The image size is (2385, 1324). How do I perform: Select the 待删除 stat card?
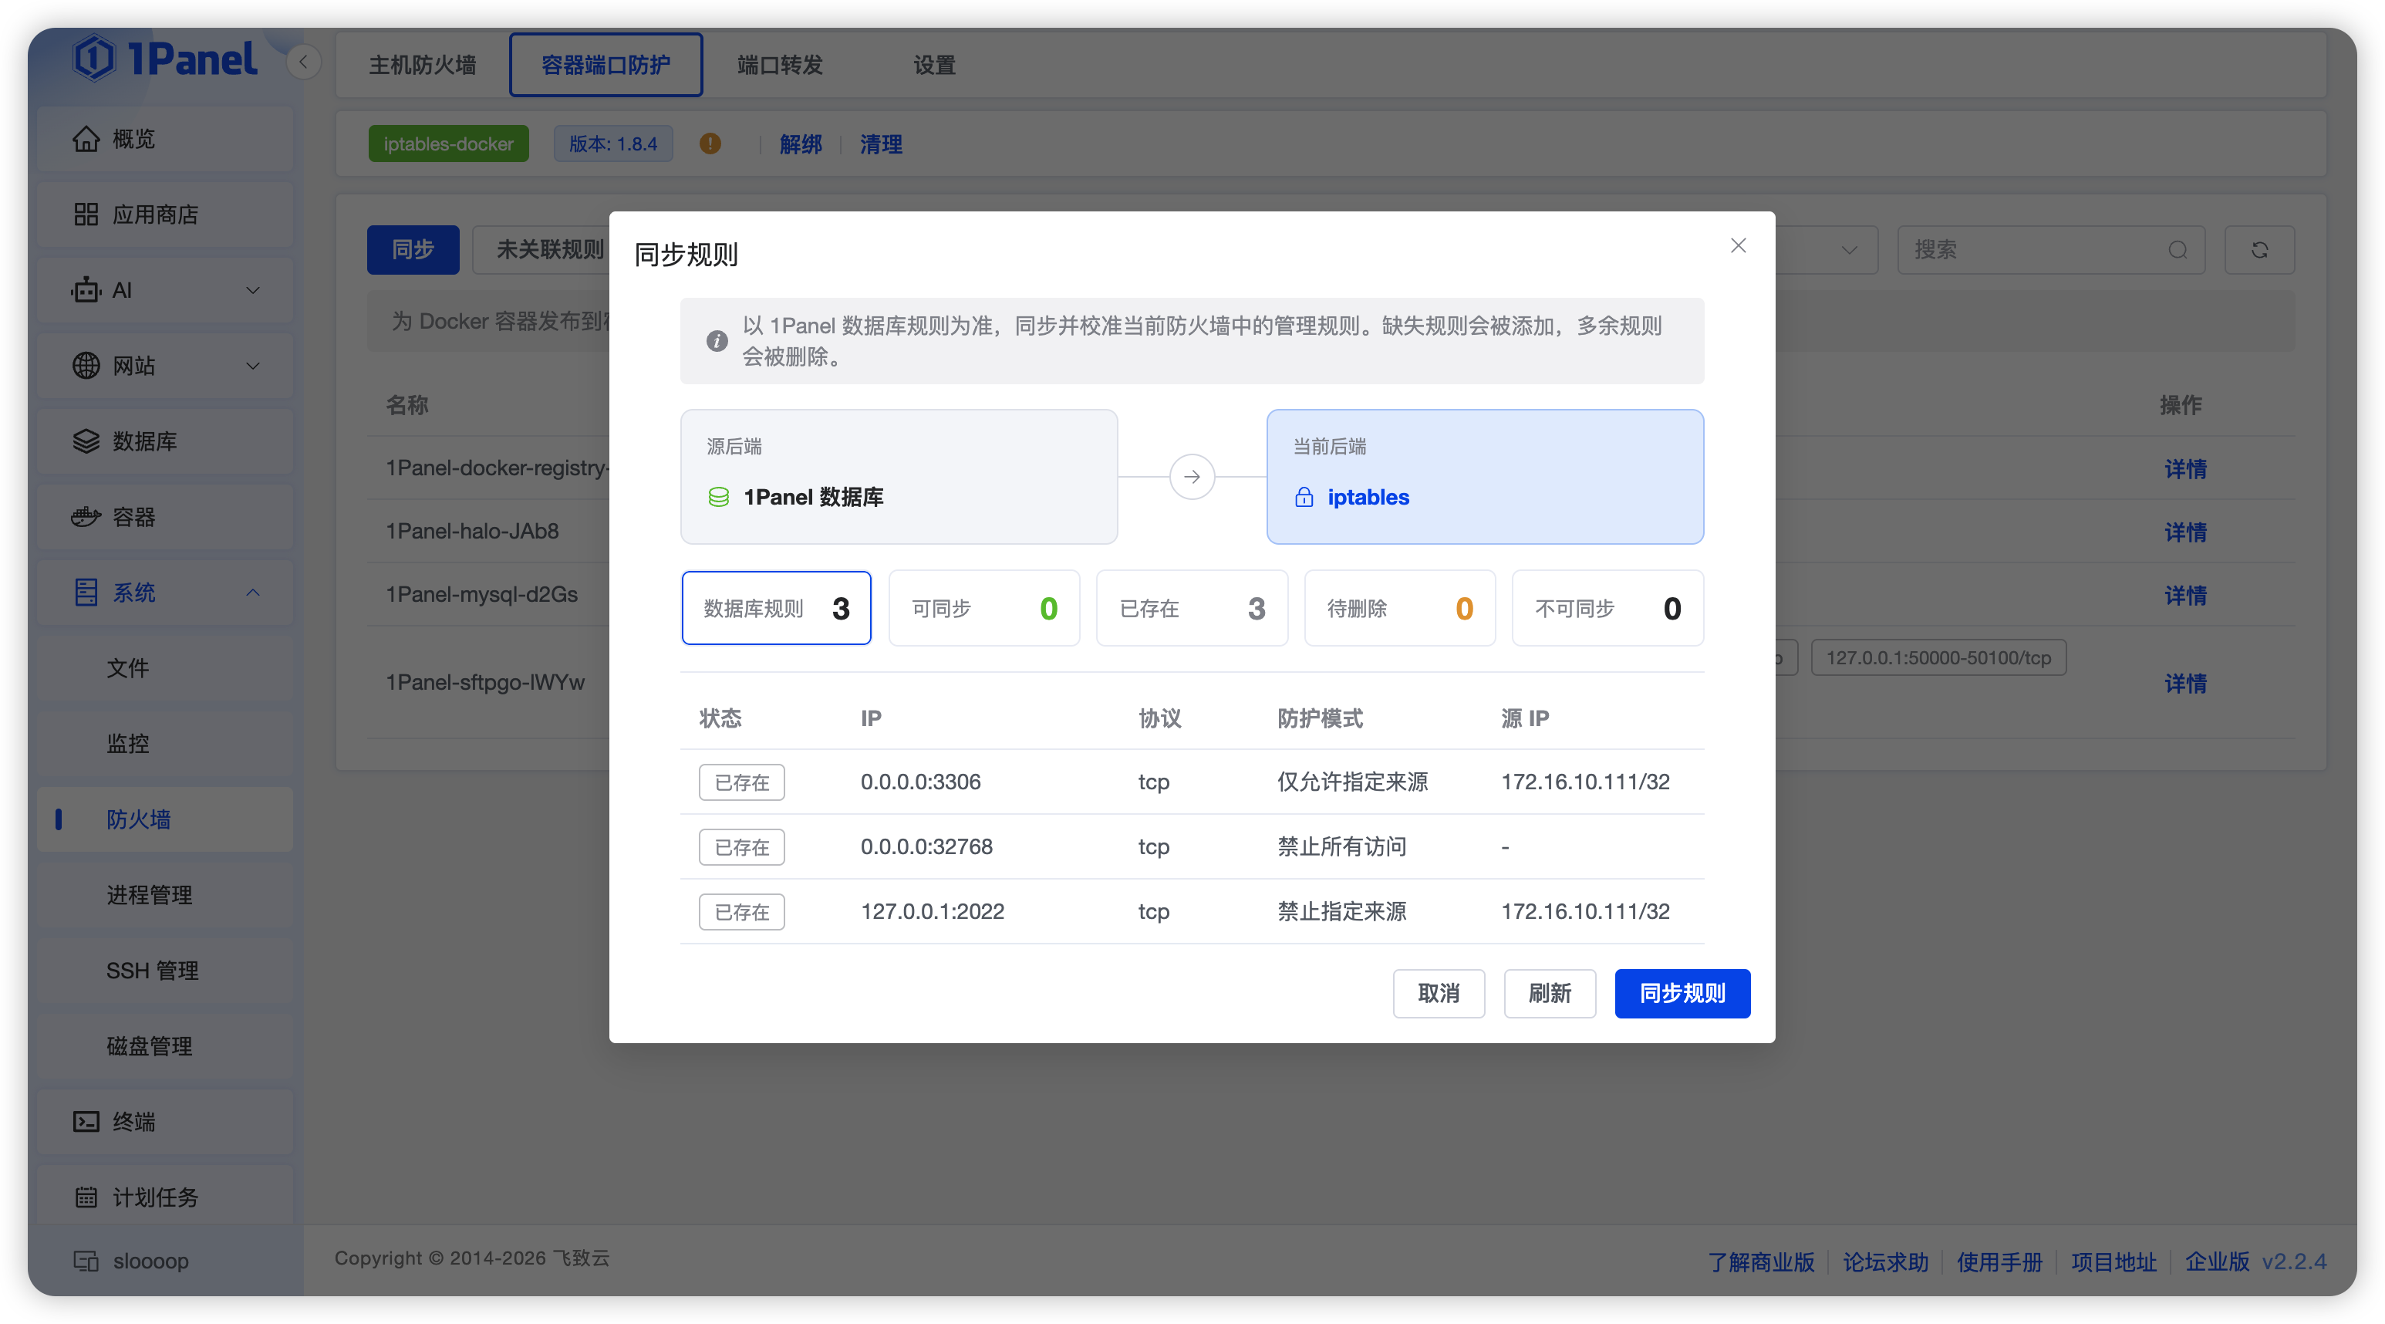pos(1399,608)
